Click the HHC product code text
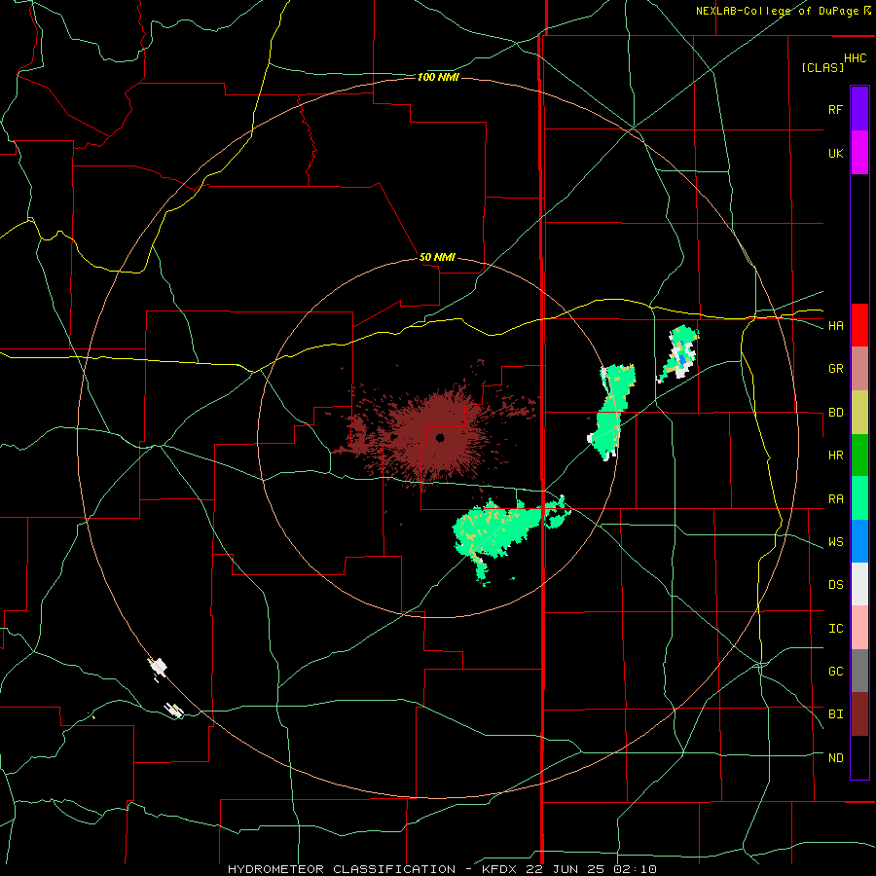This screenshot has height=876, width=876. (856, 58)
